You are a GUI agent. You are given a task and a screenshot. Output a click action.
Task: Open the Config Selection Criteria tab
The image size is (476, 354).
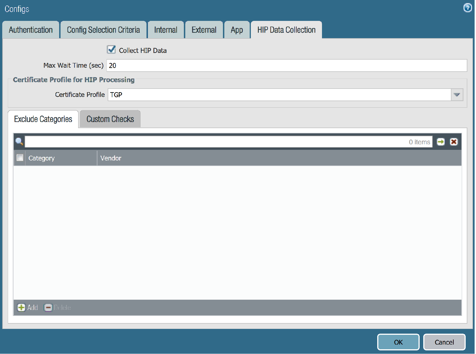pos(103,30)
